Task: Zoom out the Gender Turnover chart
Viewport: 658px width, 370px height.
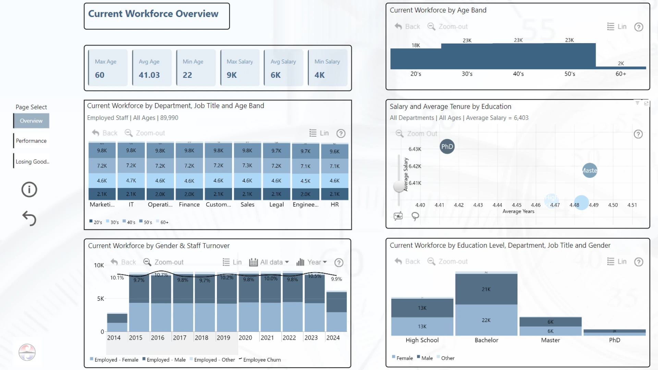Action: click(163, 262)
